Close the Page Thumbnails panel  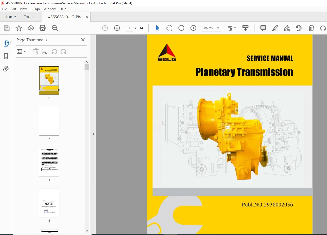[83, 40]
